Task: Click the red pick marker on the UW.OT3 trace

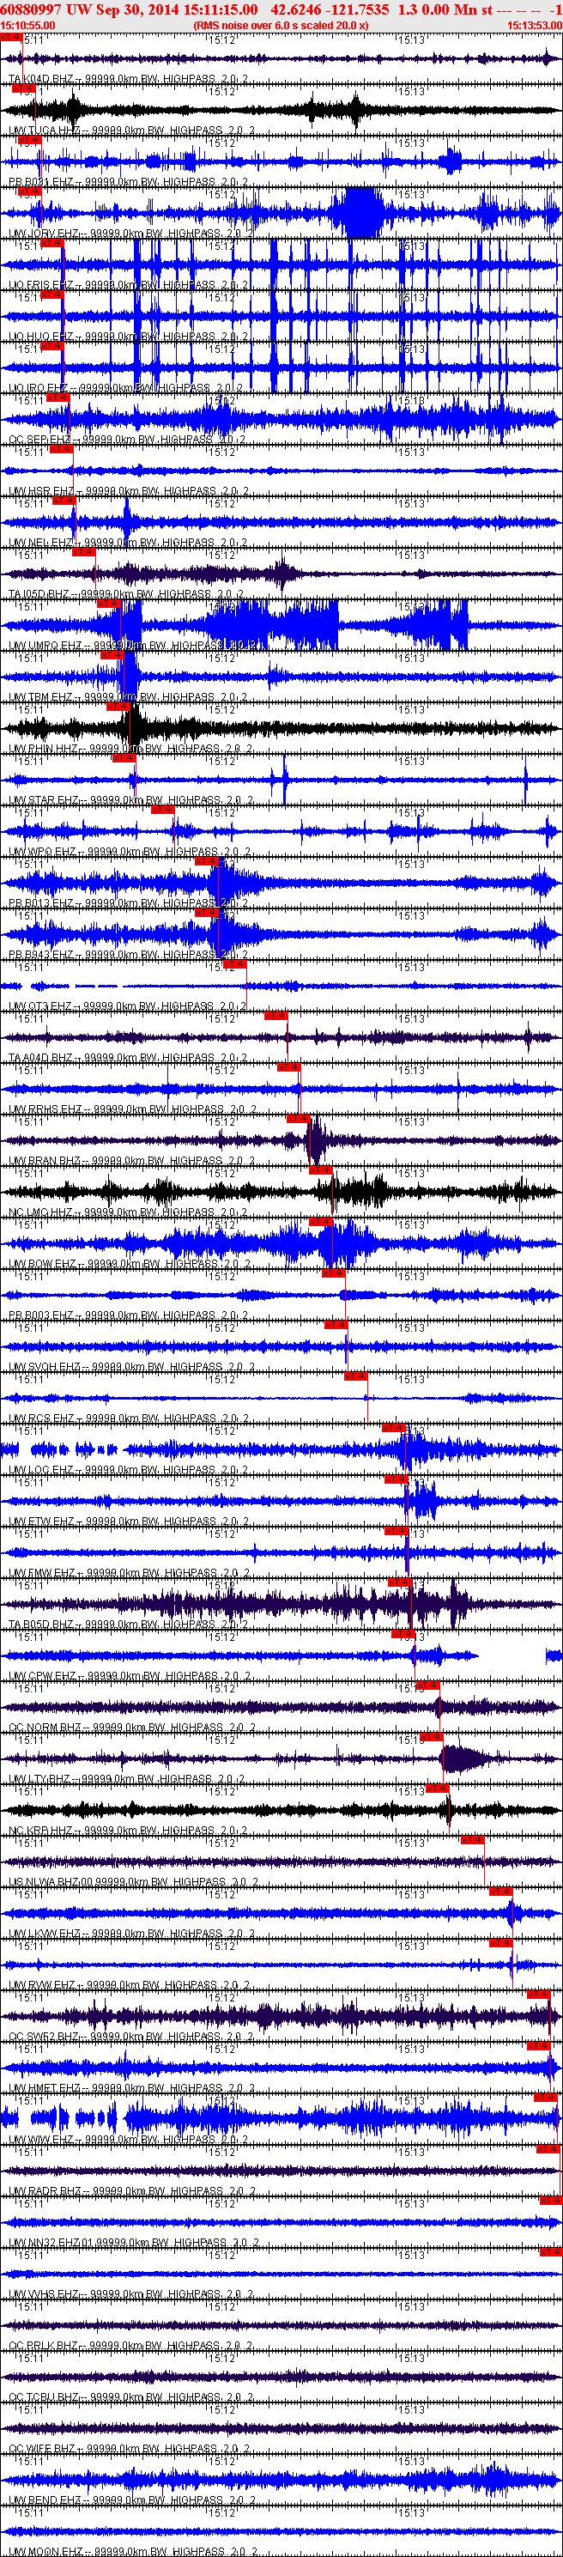Action: point(234,964)
